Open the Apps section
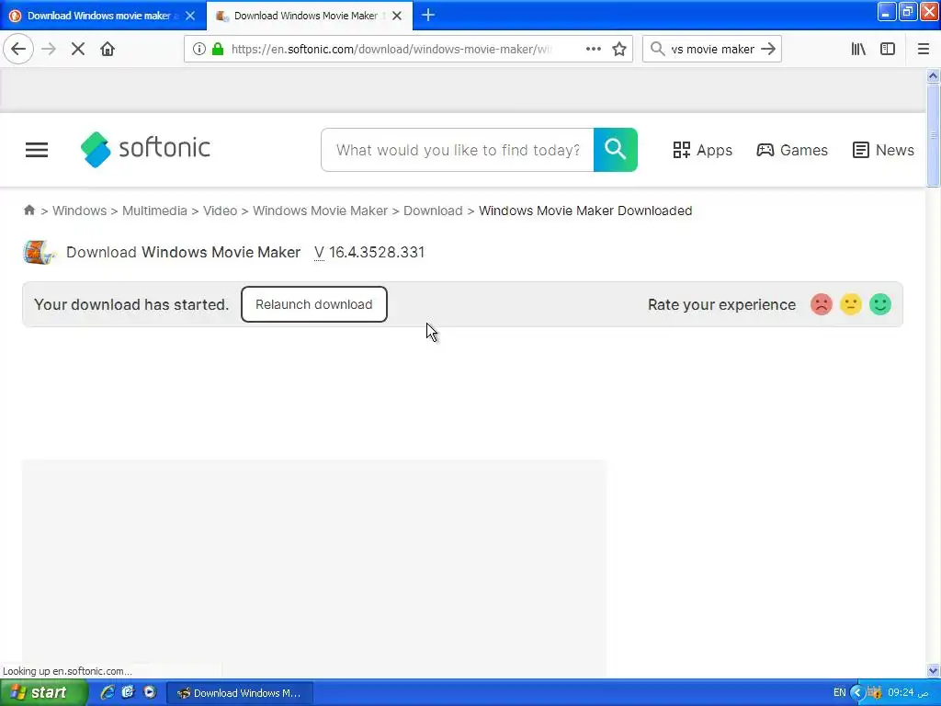This screenshot has width=941, height=706. pyautogui.click(x=702, y=150)
